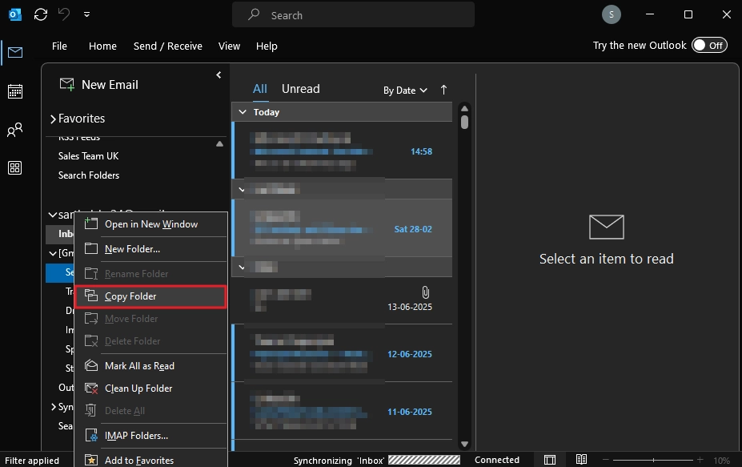
Task: Switch to Normal view in status bar
Action: [x=550, y=458]
